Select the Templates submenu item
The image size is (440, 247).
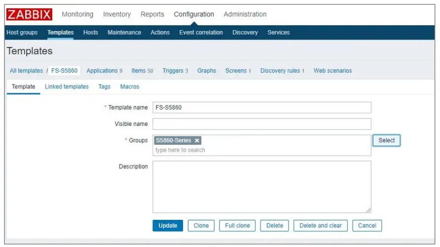60,32
